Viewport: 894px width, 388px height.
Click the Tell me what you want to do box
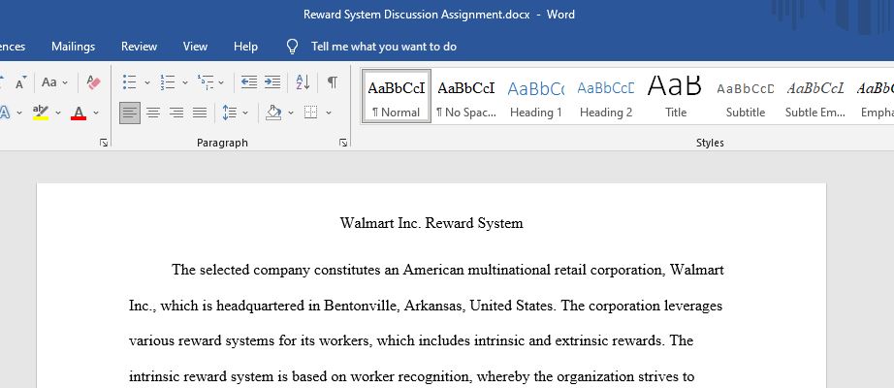pyautogui.click(x=384, y=47)
